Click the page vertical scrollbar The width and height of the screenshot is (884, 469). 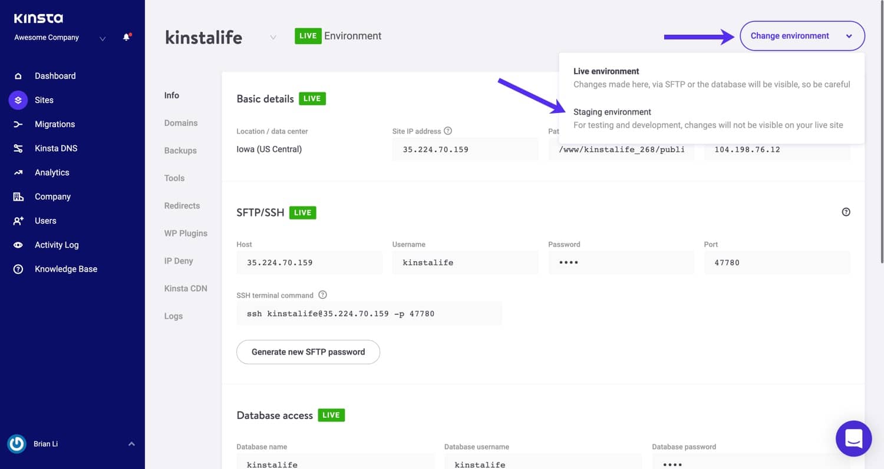point(881,132)
